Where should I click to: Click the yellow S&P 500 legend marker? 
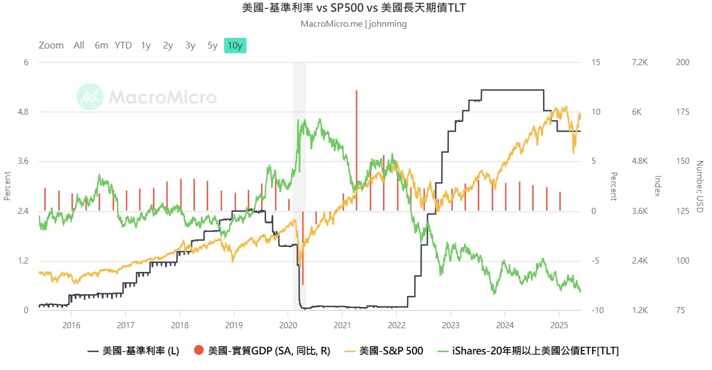(x=349, y=350)
